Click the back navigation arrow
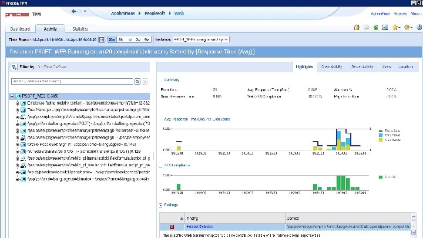 73,11
